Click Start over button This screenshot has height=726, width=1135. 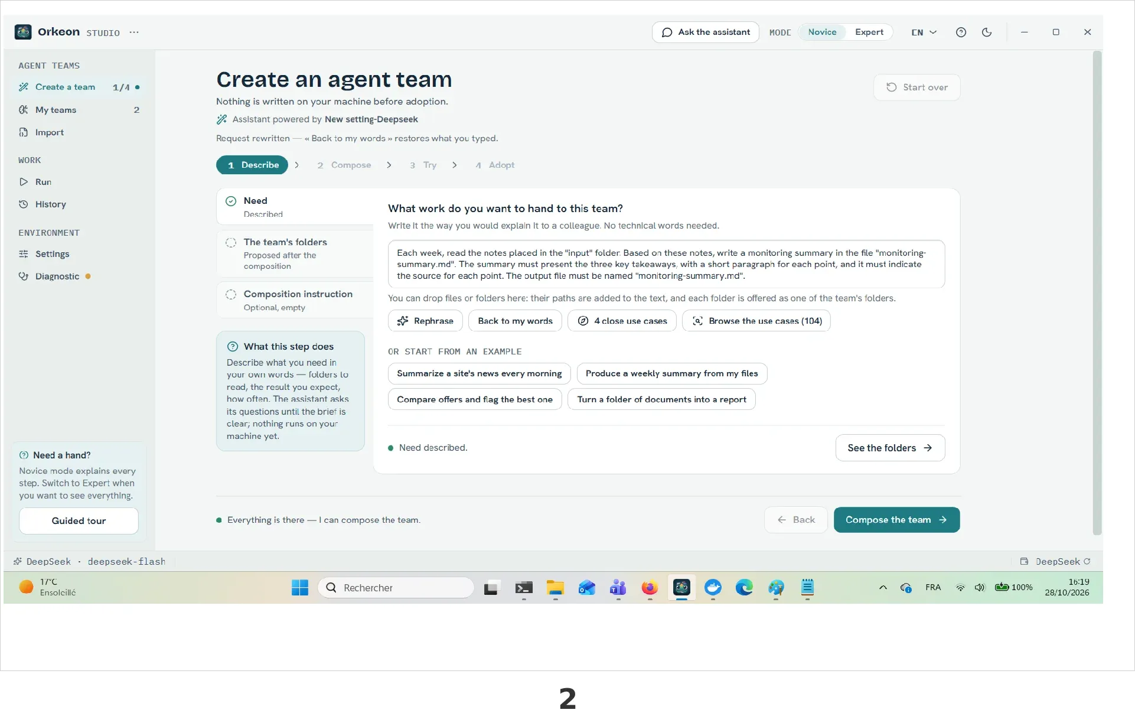coord(917,87)
